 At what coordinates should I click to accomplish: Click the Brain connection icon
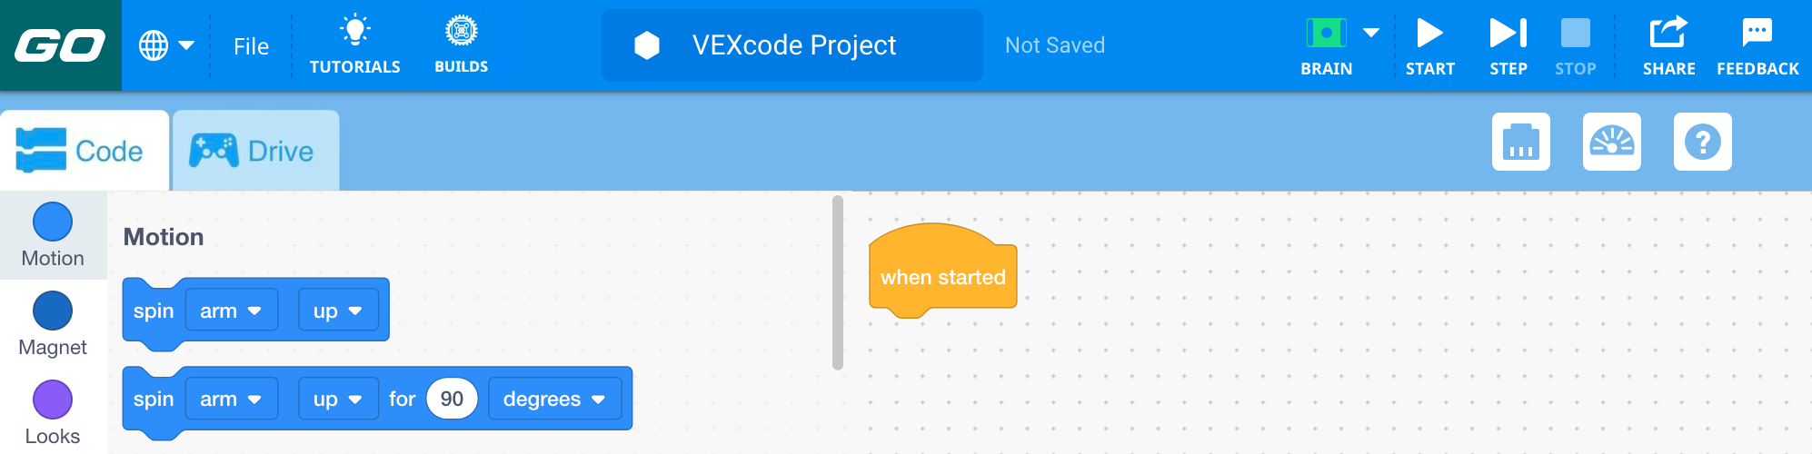tap(1326, 34)
